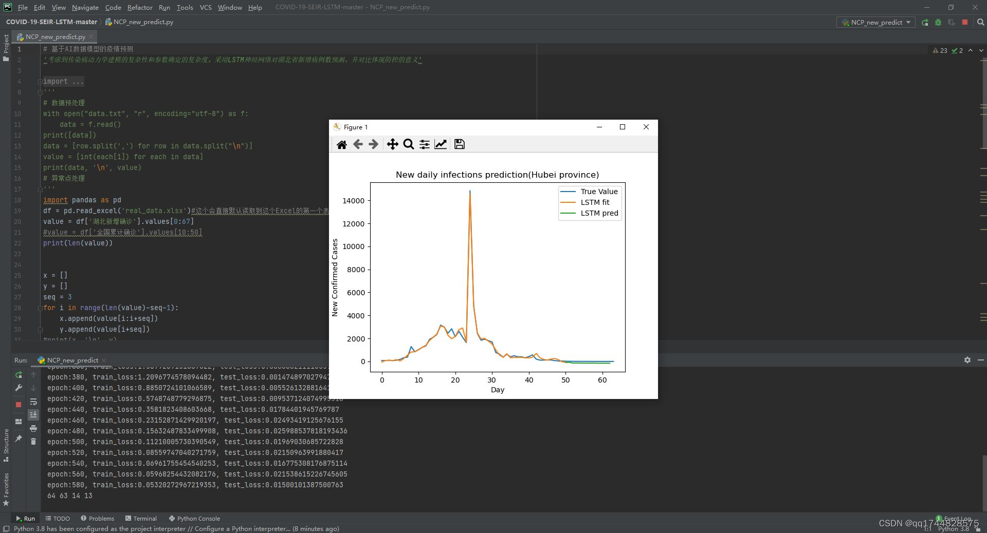This screenshot has width=987, height=533.
Task: Collapse the for-loop fold on line 28
Action: click(40, 308)
